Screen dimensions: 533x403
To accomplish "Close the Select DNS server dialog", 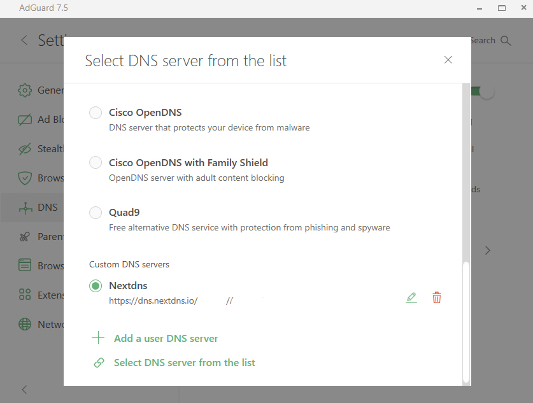I will (448, 60).
